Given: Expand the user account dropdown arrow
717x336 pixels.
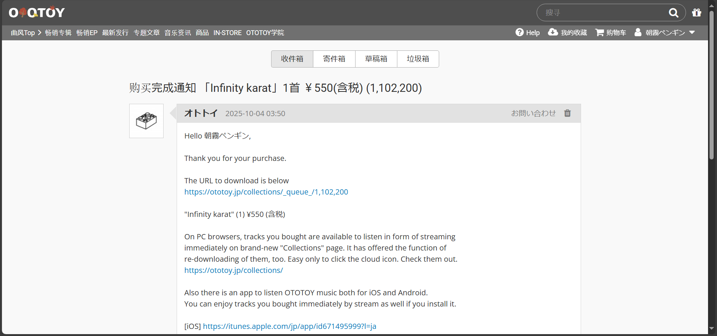Looking at the screenshot, I should coord(692,32).
